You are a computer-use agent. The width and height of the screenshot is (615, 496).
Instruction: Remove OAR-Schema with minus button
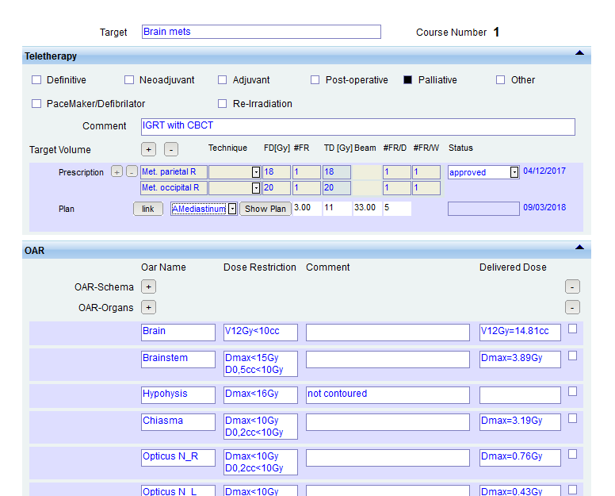(x=572, y=286)
